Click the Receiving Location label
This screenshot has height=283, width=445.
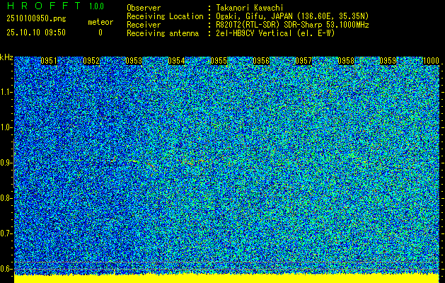click(165, 16)
